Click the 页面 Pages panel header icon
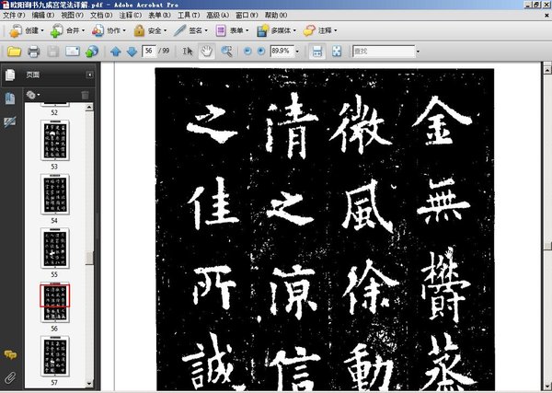Screen dimensions: 552x393 coord(10,75)
